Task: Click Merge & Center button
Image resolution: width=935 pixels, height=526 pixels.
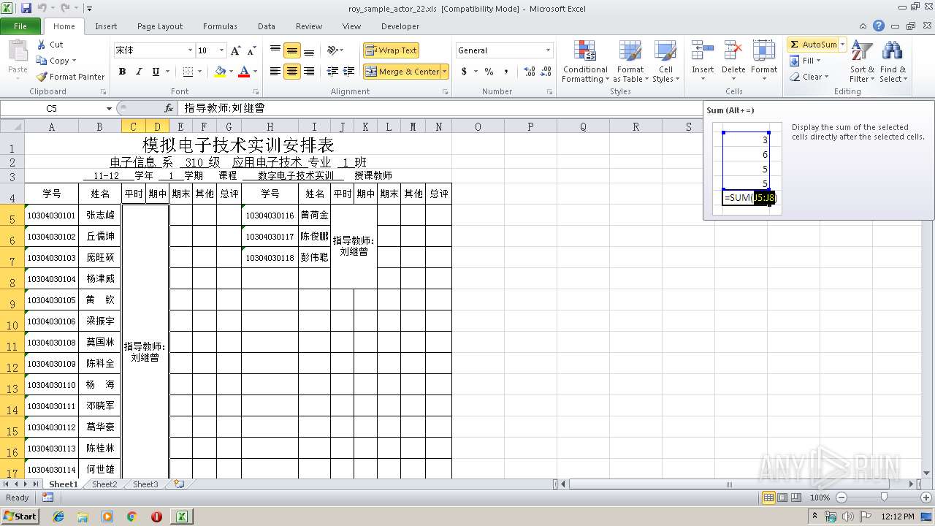Action: click(402, 72)
